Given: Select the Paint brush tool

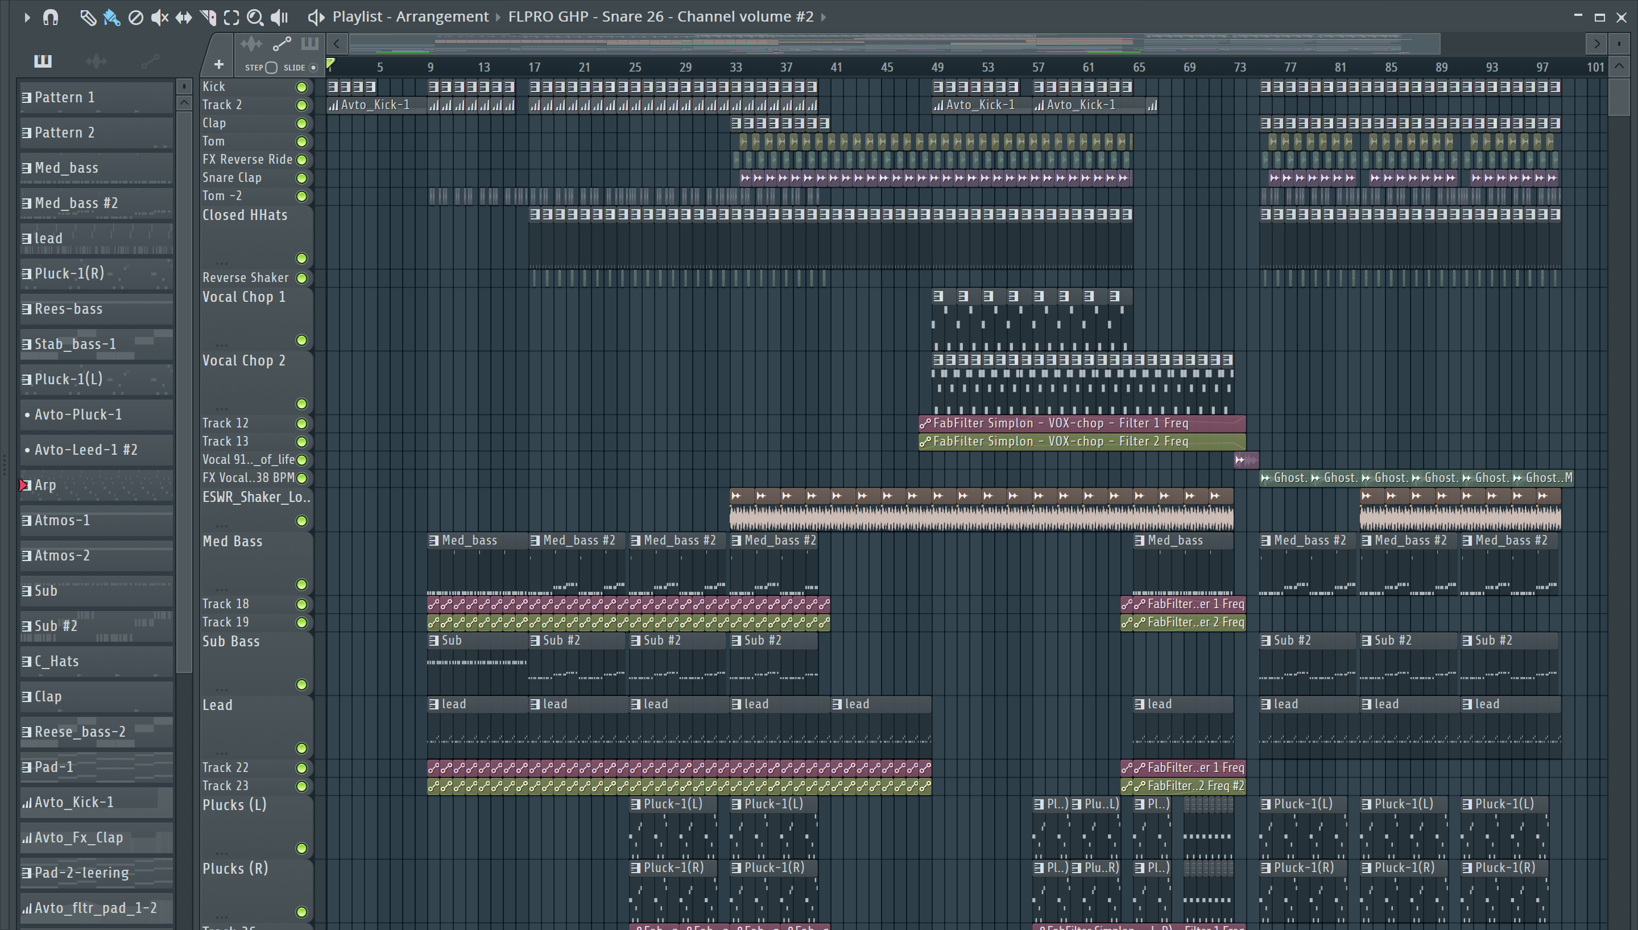Looking at the screenshot, I should 111,17.
